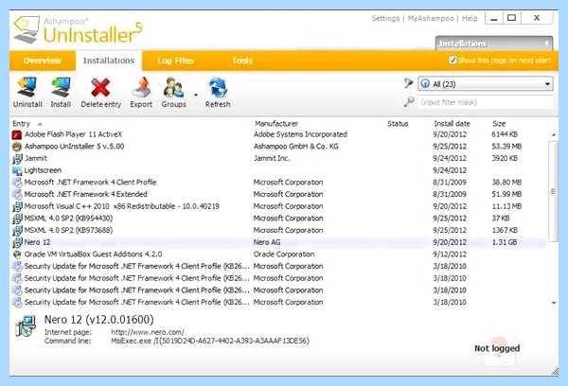The height and width of the screenshot is (386, 568).
Task: Click the input filter mask field
Action: (x=486, y=102)
